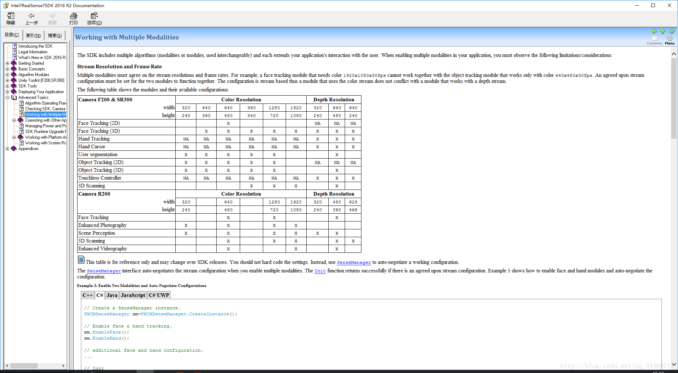
Task: Click the Legal Information page icon
Action: click(15, 52)
